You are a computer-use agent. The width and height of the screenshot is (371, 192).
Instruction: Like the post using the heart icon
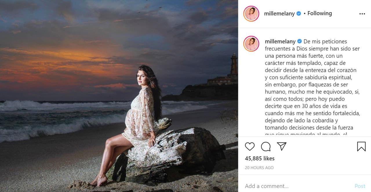tap(250, 147)
